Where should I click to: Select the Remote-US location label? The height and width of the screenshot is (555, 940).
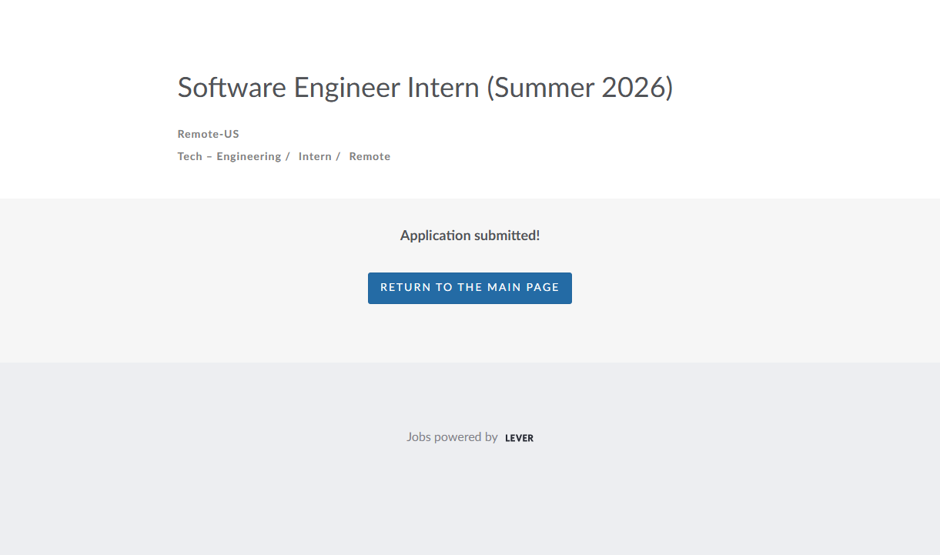pyautogui.click(x=208, y=134)
